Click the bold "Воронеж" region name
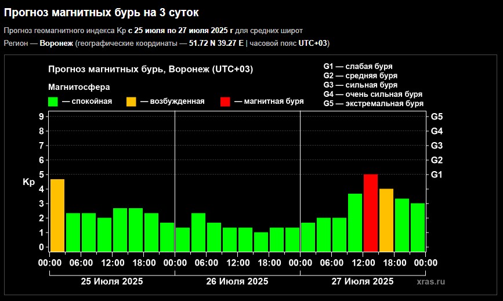This screenshot has width=503, height=301. coord(56,43)
